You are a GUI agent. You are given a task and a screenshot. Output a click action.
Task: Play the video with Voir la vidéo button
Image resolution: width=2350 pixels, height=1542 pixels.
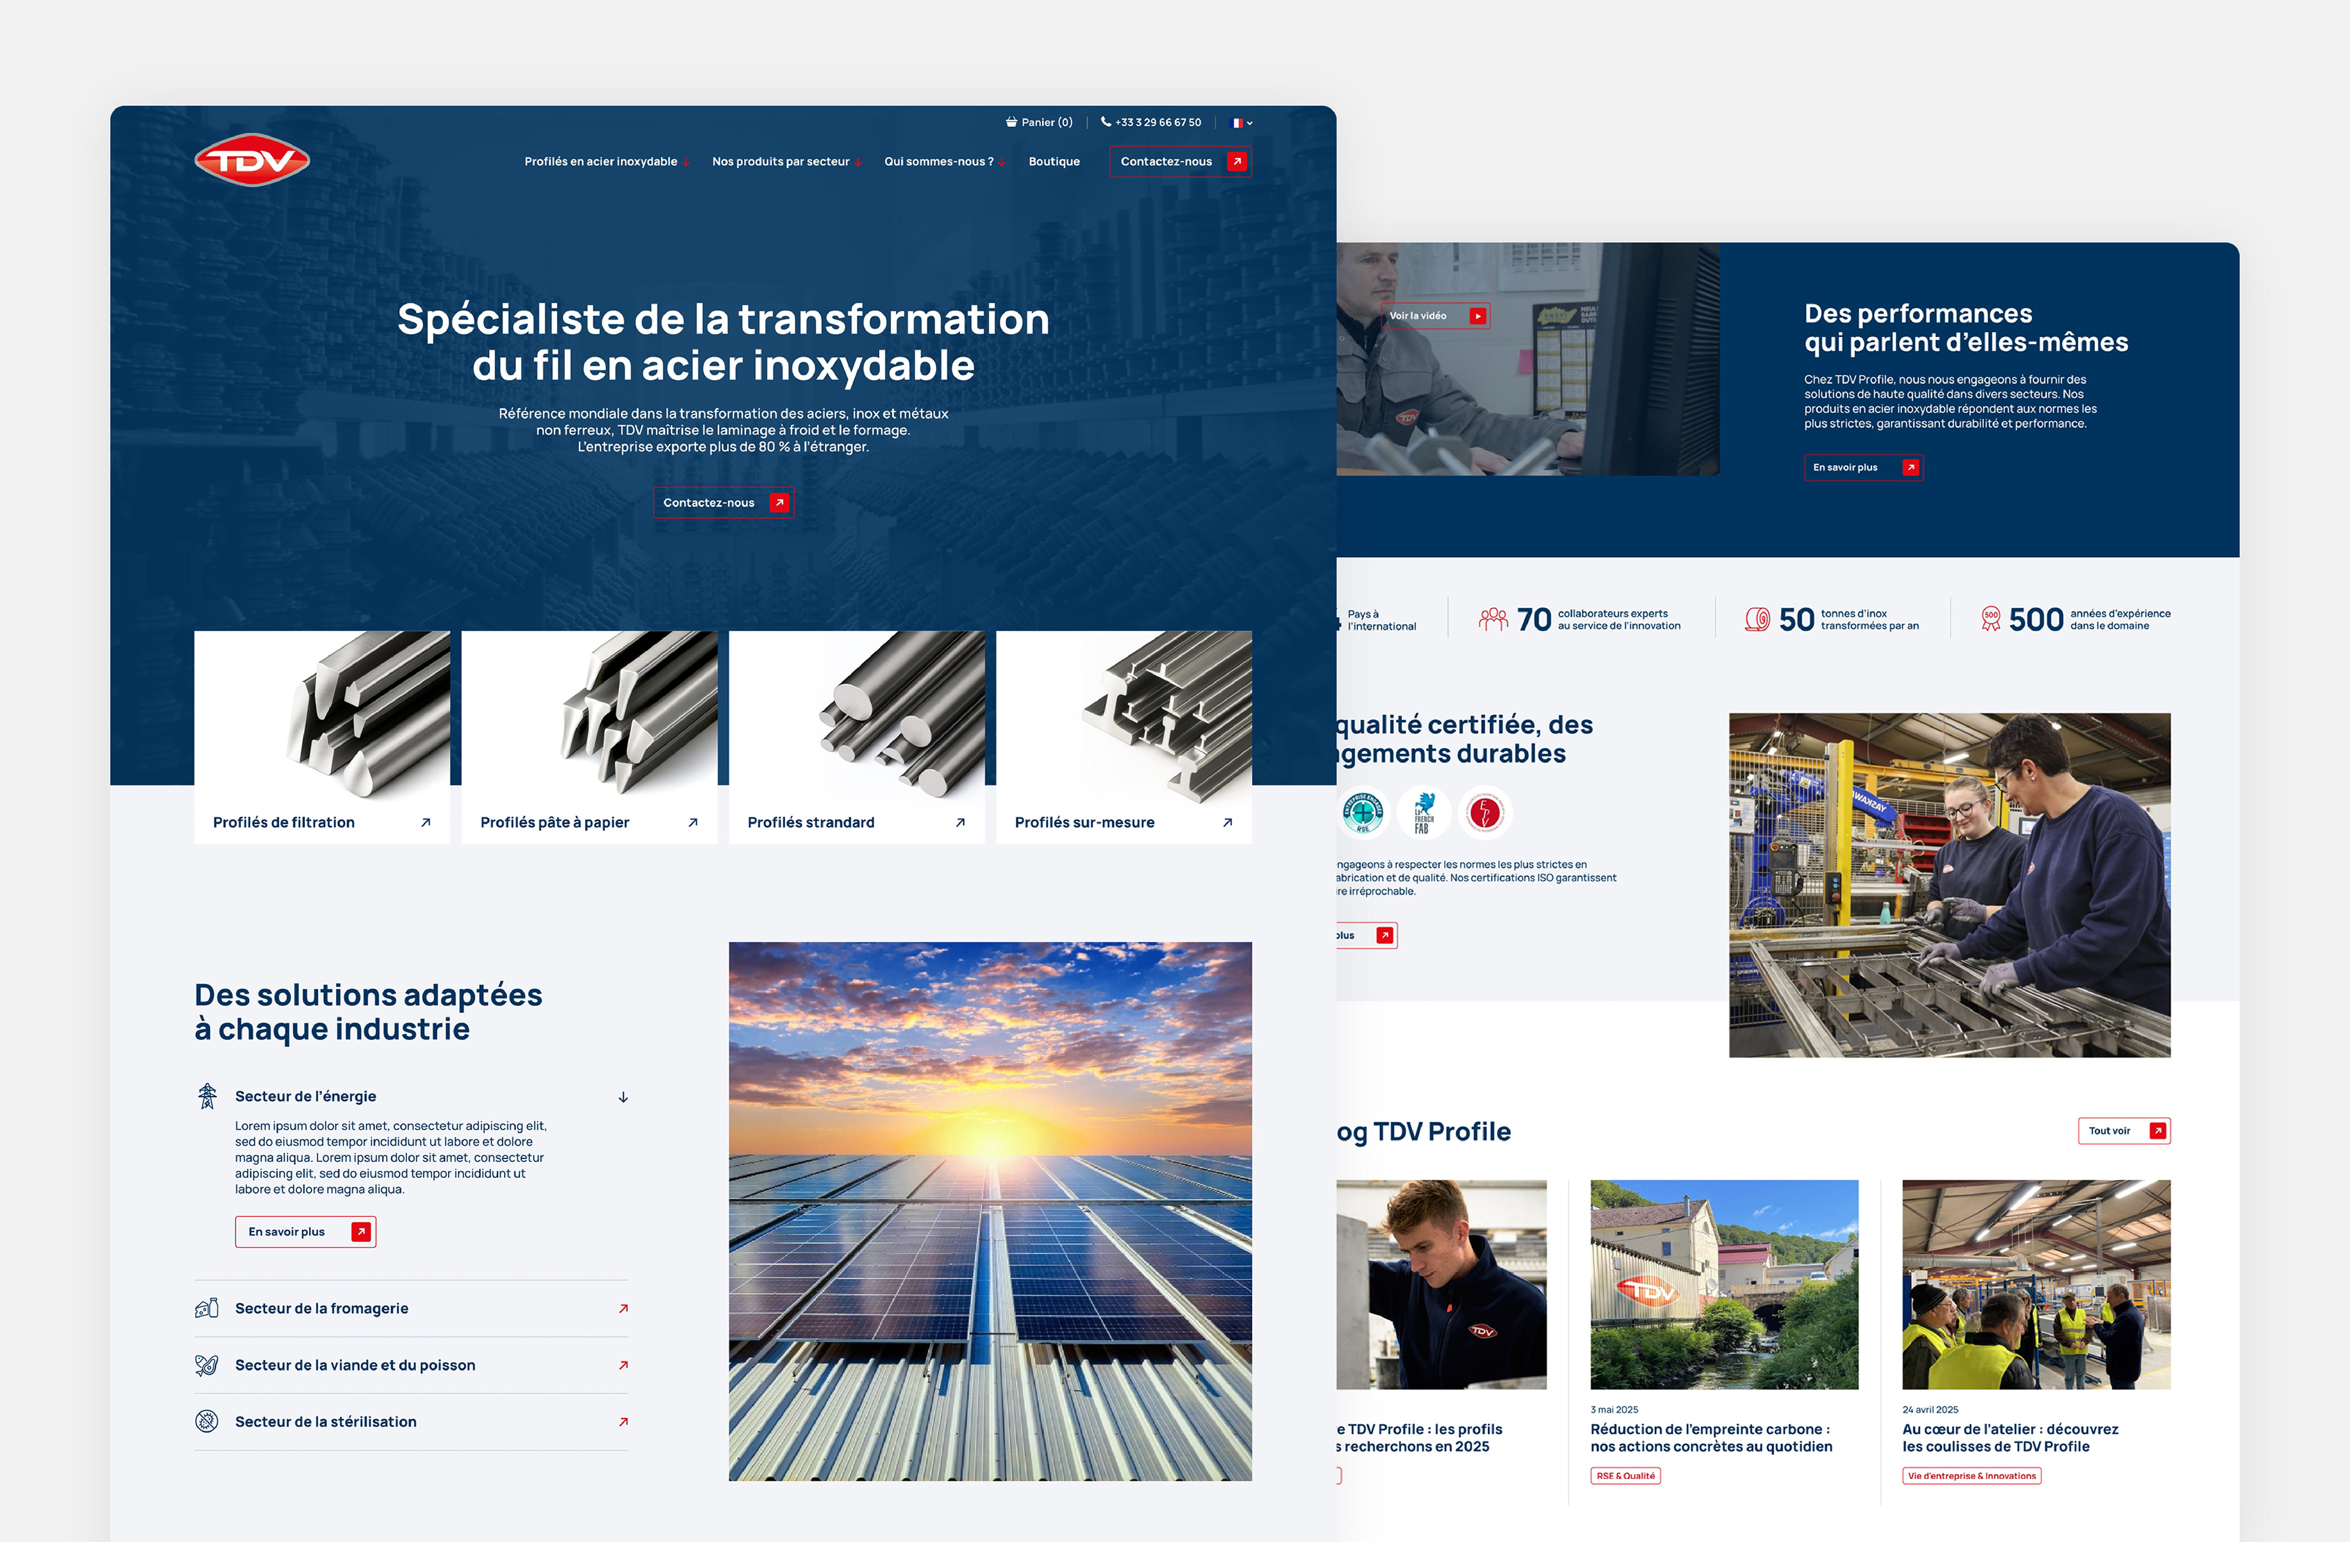tap(1434, 316)
